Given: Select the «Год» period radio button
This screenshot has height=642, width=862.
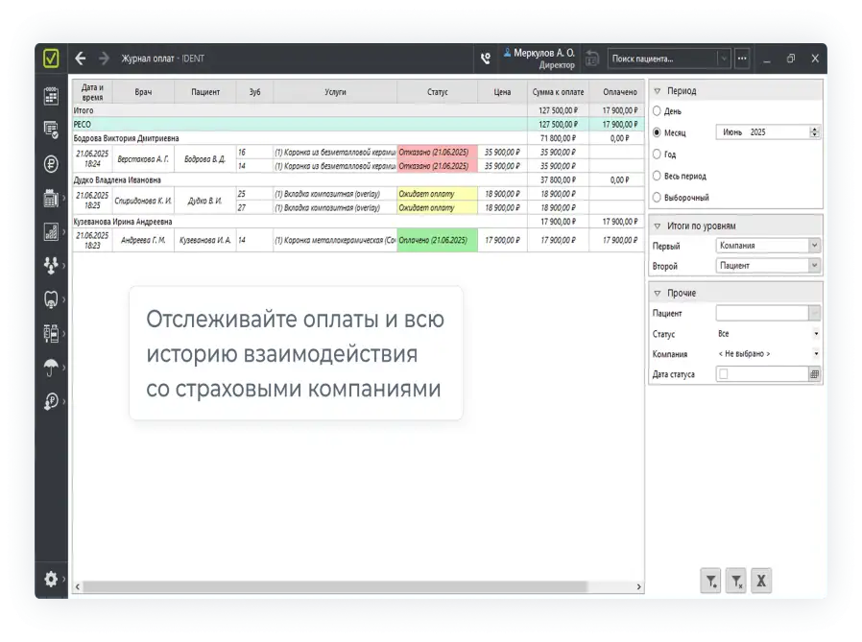Looking at the screenshot, I should click(x=658, y=154).
